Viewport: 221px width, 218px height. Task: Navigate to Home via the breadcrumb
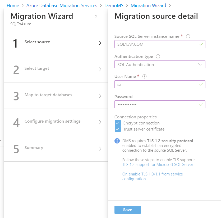[x=13, y=5]
